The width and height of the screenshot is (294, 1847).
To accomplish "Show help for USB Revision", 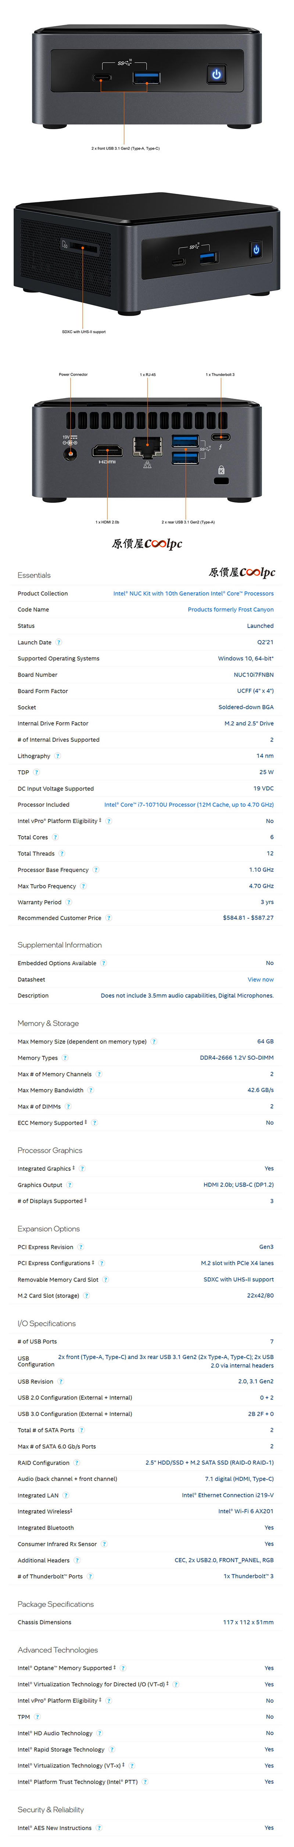I will click(x=61, y=1381).
